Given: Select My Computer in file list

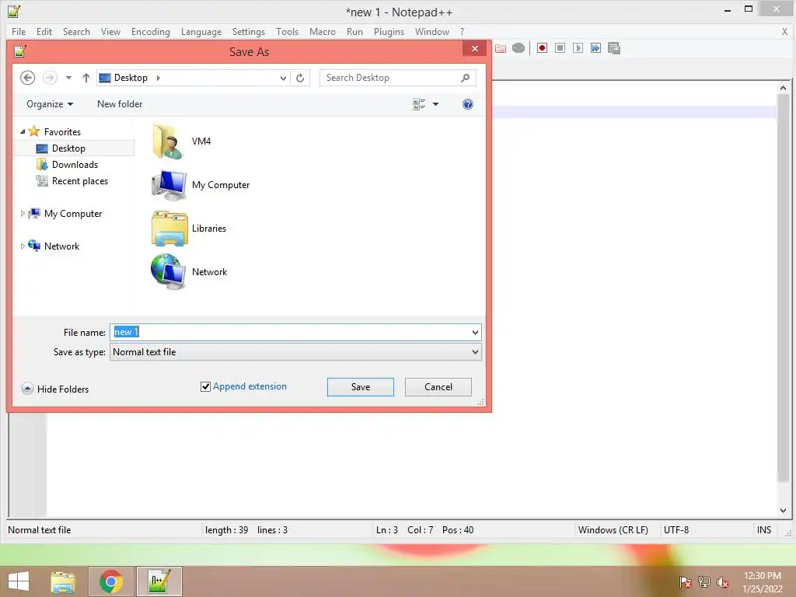Looking at the screenshot, I should coord(201,185).
